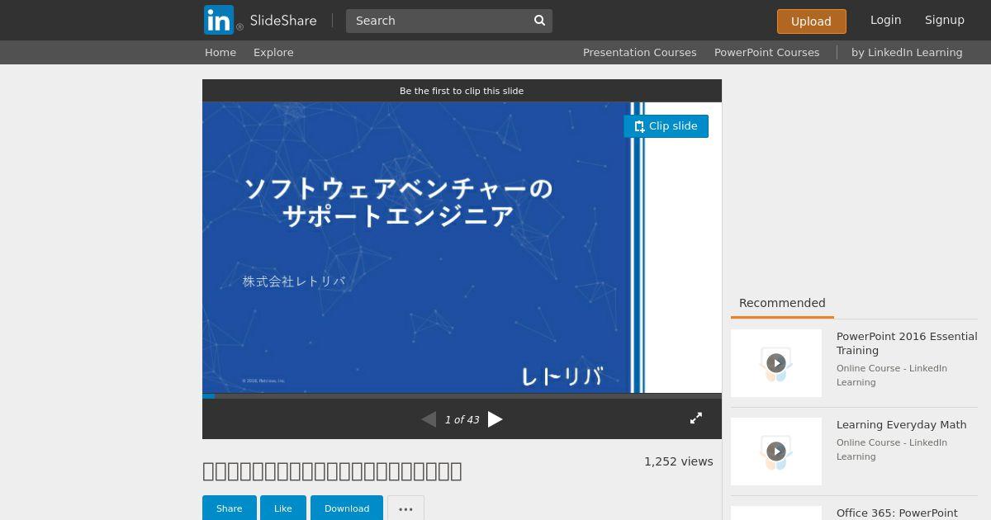Open PowerPoint 2016 Essential Training title
Screen dimensions: 991x520
click(907, 343)
